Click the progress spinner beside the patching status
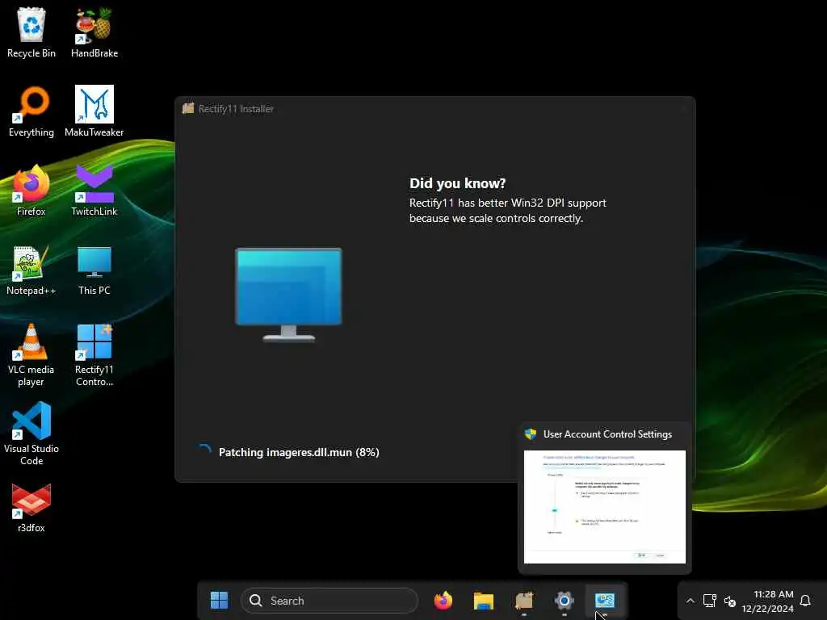This screenshot has height=620, width=827. pyautogui.click(x=204, y=451)
